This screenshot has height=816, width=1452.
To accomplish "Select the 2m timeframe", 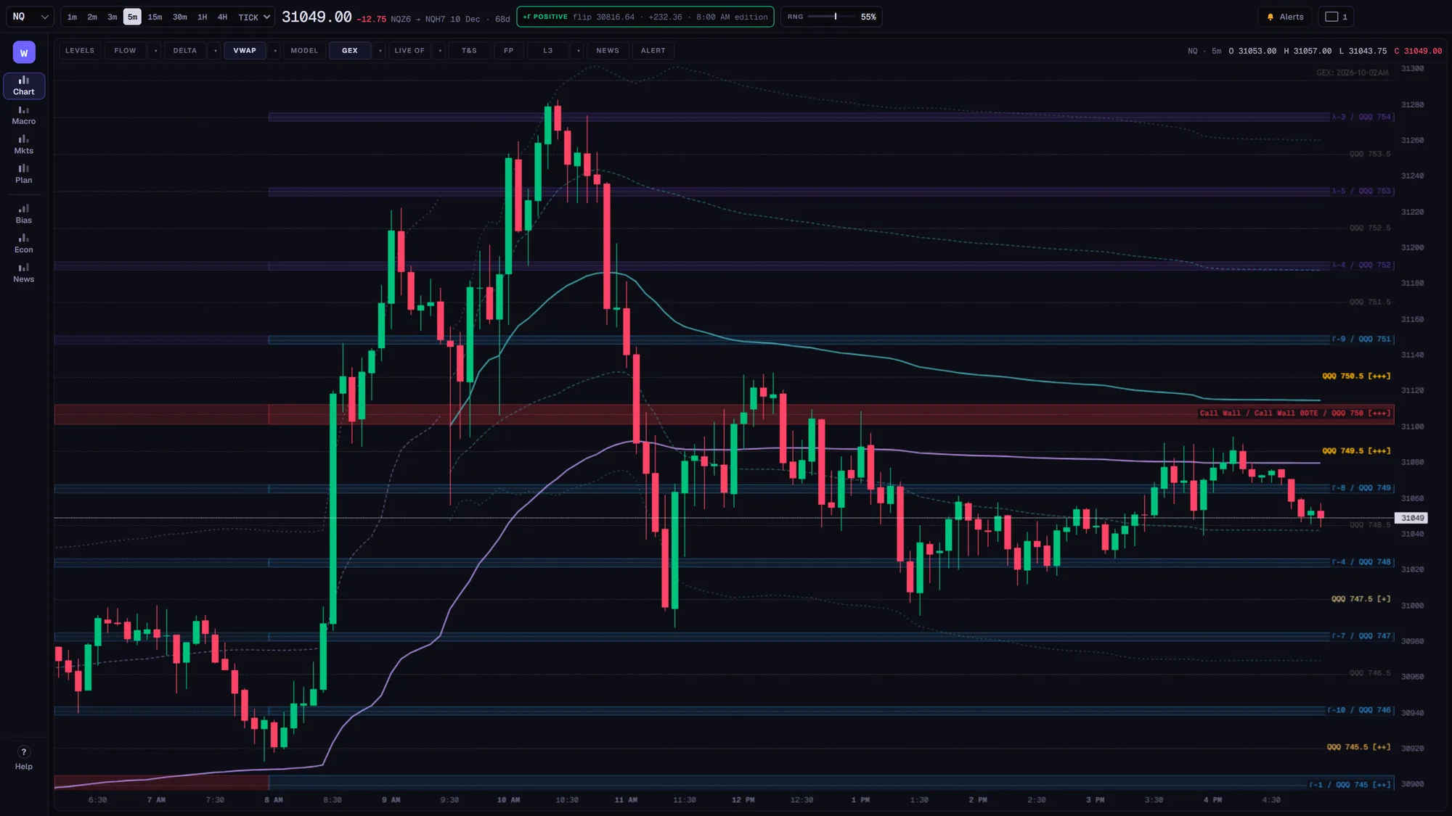I will click(x=92, y=17).
